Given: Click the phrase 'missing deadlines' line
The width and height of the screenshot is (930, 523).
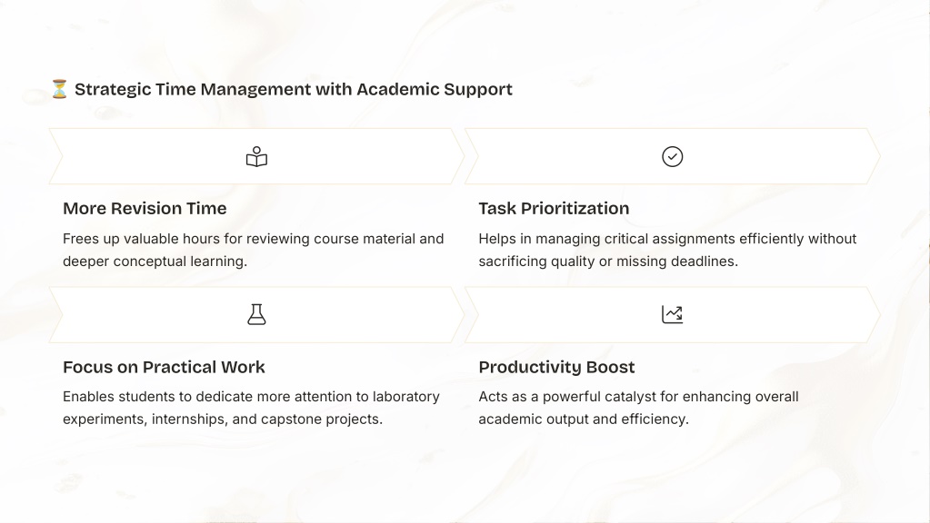Looking at the screenshot, I should tap(608, 261).
